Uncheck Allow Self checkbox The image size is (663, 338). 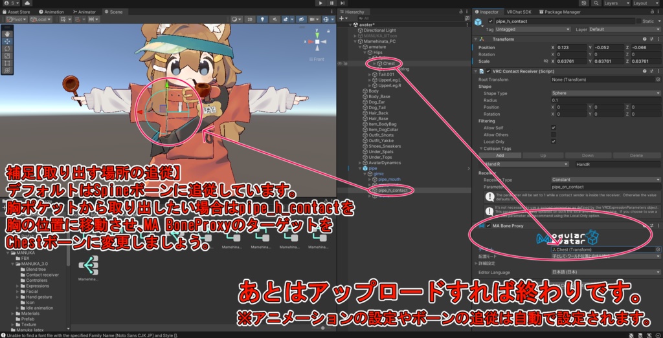554,128
